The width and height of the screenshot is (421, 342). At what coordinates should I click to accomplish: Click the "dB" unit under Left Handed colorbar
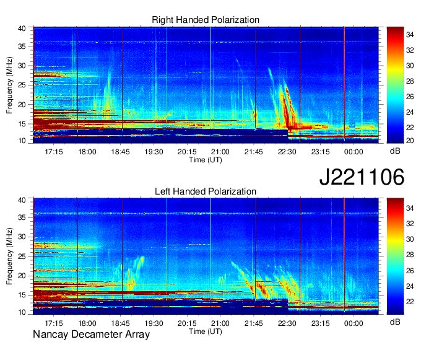[x=395, y=322]
